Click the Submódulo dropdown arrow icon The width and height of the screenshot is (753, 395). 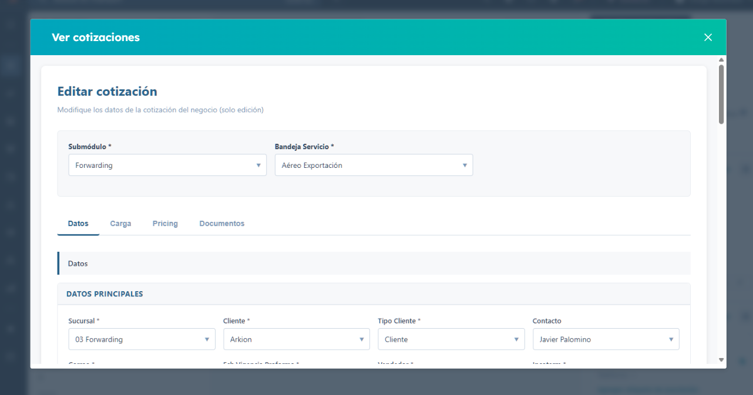[x=259, y=165]
